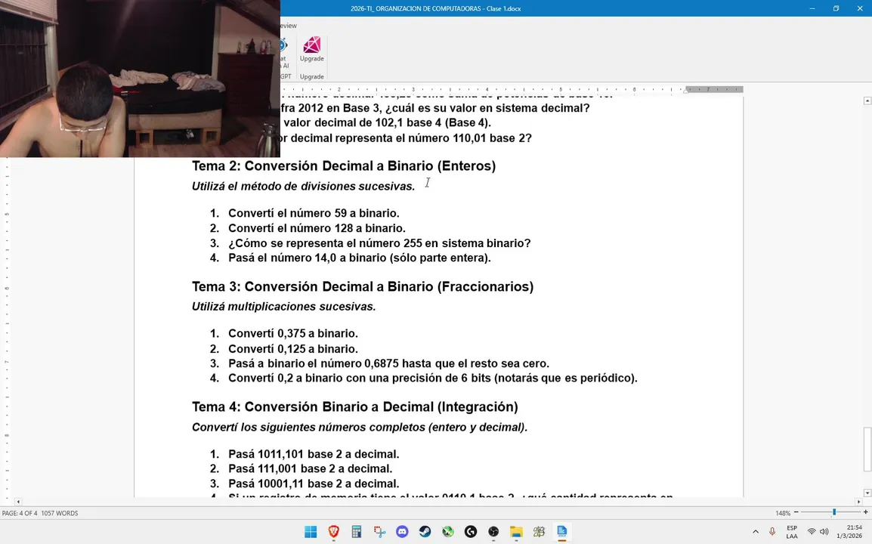This screenshot has height=544, width=872.
Task: Click the line 'Pasá 1011,101 base 2 a decimal.'
Action: [x=314, y=454]
